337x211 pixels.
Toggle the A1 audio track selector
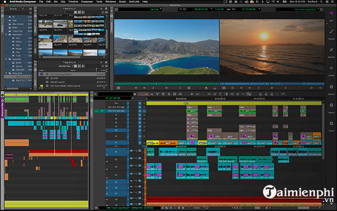[116, 152]
